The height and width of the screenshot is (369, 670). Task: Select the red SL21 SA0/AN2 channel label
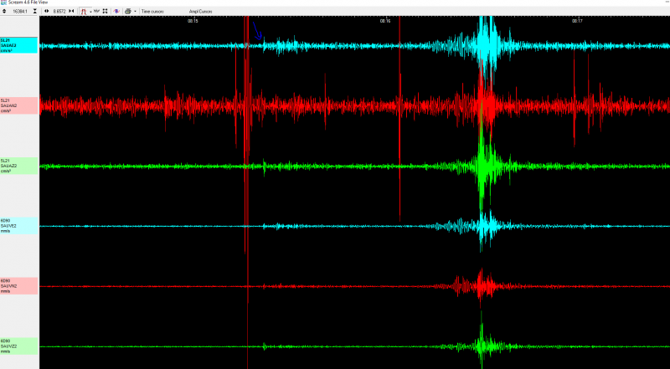tap(18, 105)
